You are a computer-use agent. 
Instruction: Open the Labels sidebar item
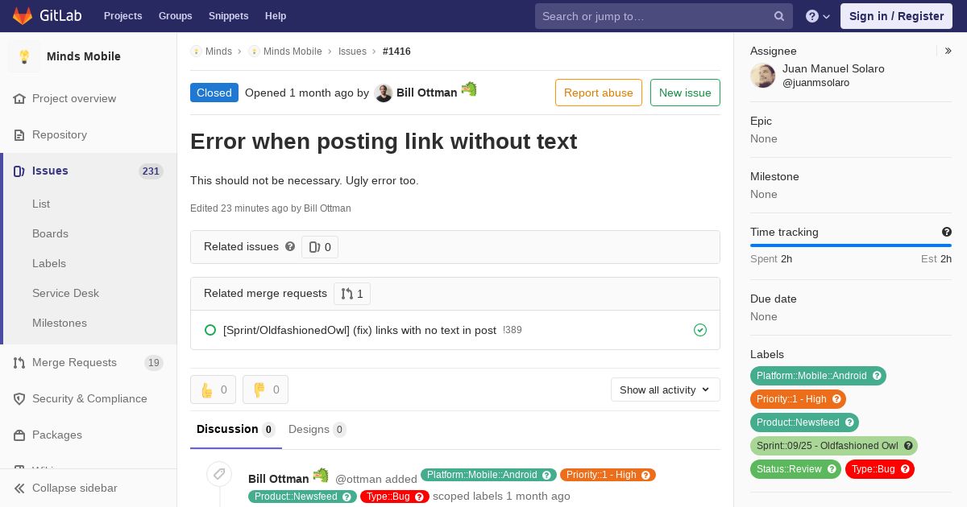[49, 263]
